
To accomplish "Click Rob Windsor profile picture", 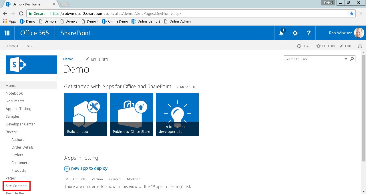I will (x=359, y=33).
